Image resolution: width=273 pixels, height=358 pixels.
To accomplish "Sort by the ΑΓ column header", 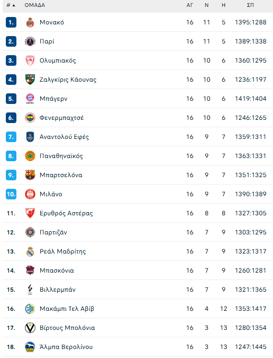I will pyautogui.click(x=189, y=5).
